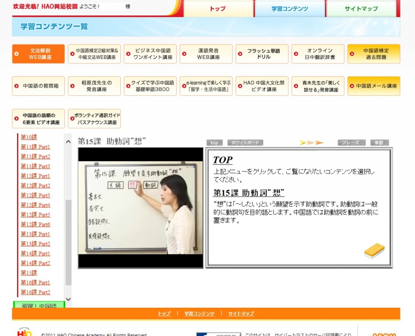Open the トップ tab
415x336 pixels.
218,9
